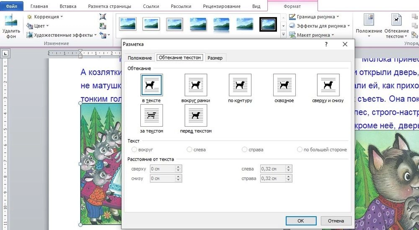Choose 'вокруг рамки' text wrapping option
419x230 pixels.
[196, 85]
